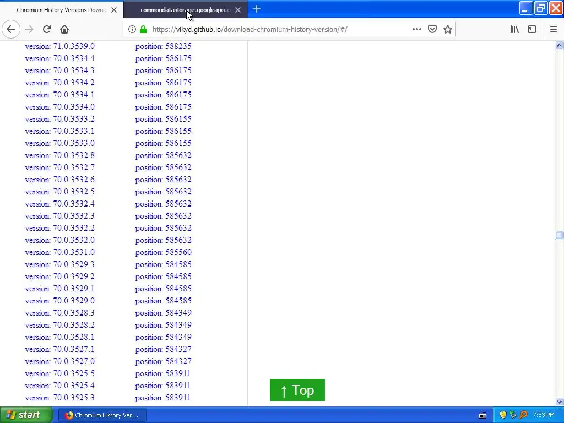Open version 70.0.3533.2 link

59,119
